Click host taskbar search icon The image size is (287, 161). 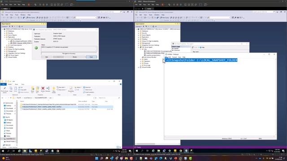[102, 158]
